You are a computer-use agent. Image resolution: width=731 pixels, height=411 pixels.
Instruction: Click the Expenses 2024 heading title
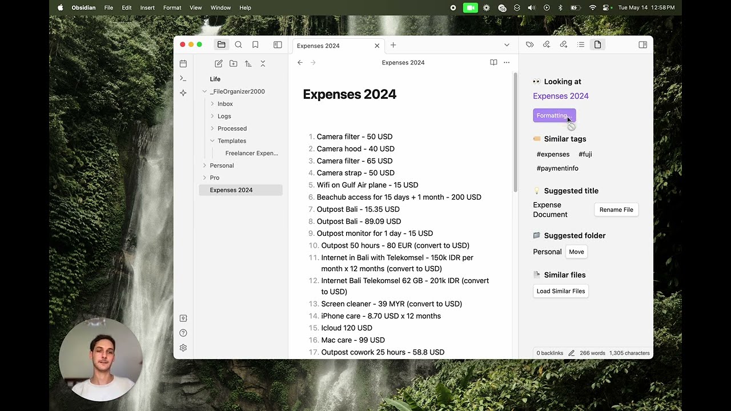350,94
